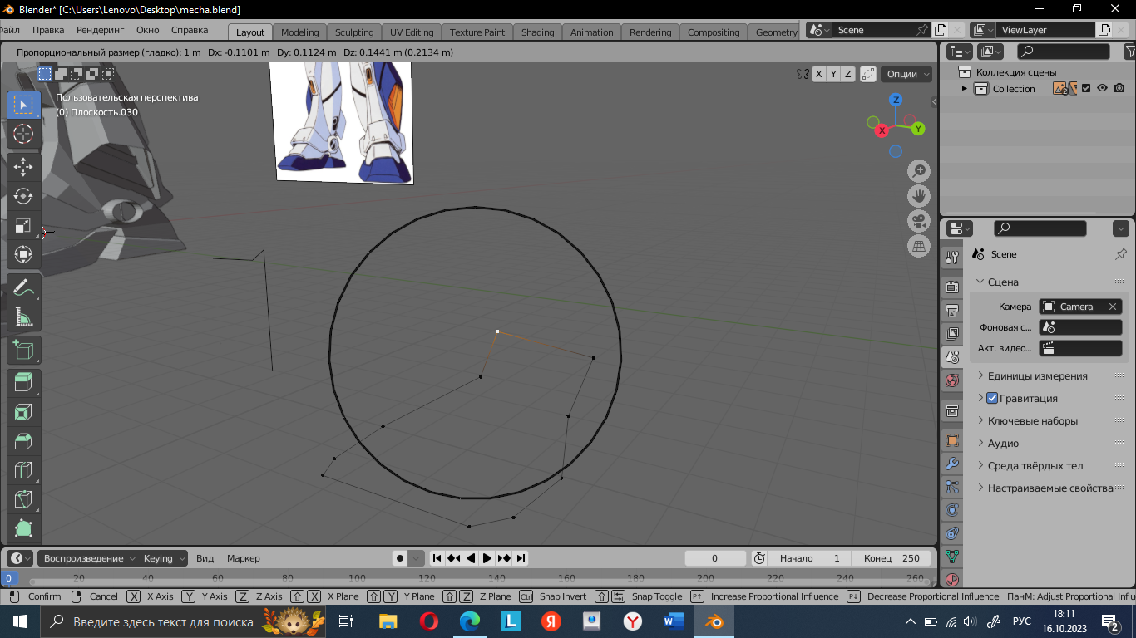This screenshot has width=1136, height=638.
Task: Open the Object properties tab
Action: click(952, 440)
